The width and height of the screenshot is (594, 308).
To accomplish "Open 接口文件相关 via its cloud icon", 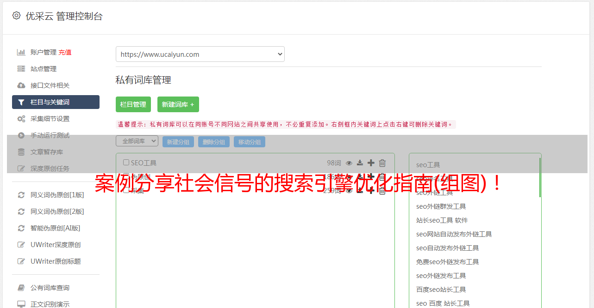I will tap(21, 85).
